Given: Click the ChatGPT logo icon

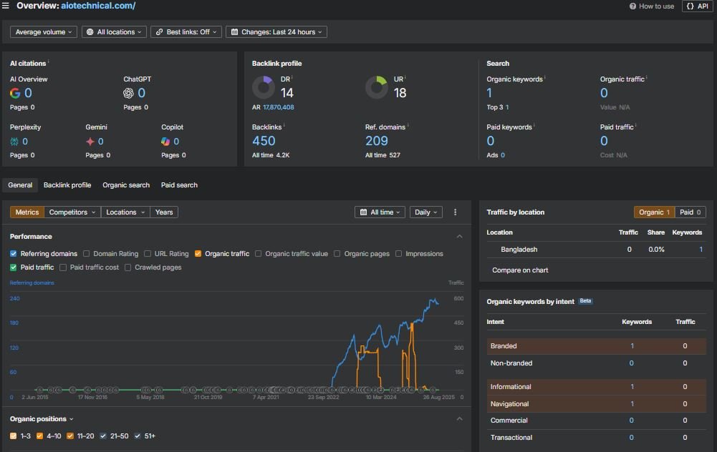Looking at the screenshot, I should point(128,93).
